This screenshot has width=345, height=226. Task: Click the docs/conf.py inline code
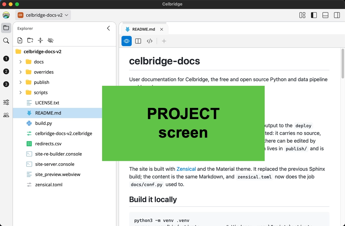tap(147, 184)
